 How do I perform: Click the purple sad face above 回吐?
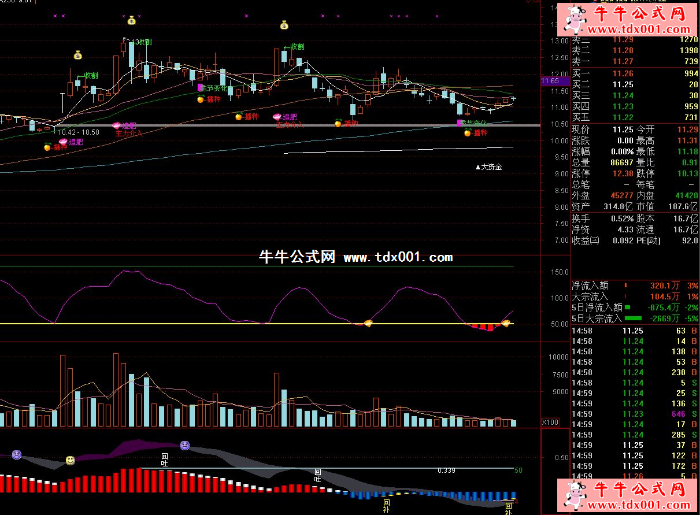coord(184,446)
